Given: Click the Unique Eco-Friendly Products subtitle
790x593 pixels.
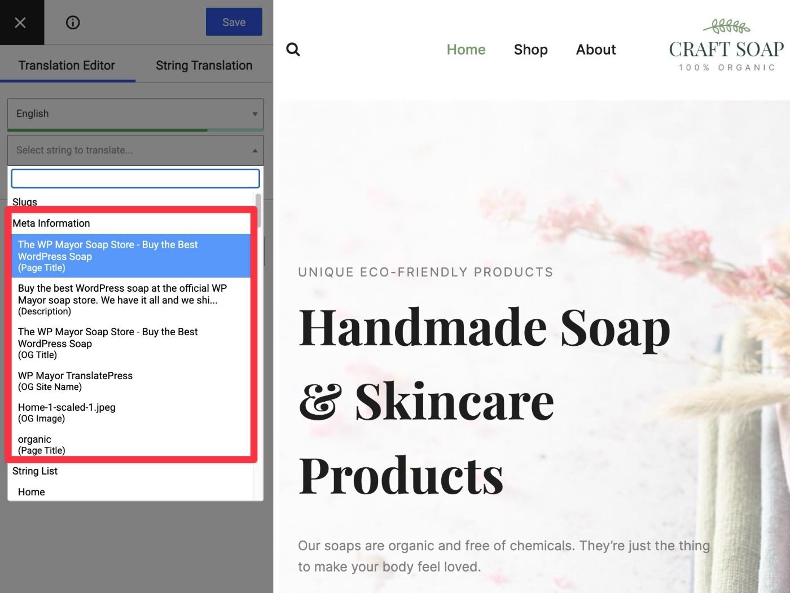Looking at the screenshot, I should pos(425,273).
